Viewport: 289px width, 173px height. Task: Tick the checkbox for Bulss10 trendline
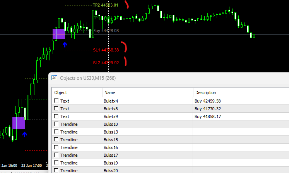[56, 124]
